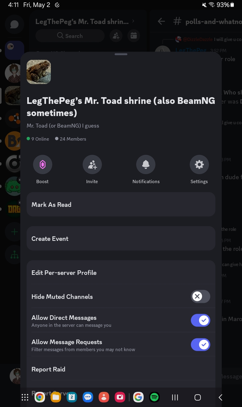Open Notifications bell icon

pos(146,165)
